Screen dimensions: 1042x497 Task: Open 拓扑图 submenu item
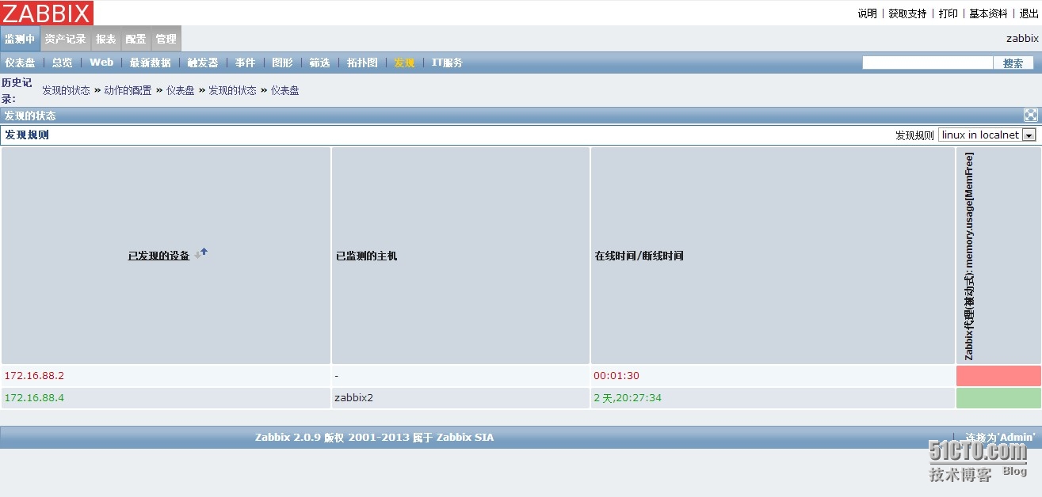click(362, 63)
